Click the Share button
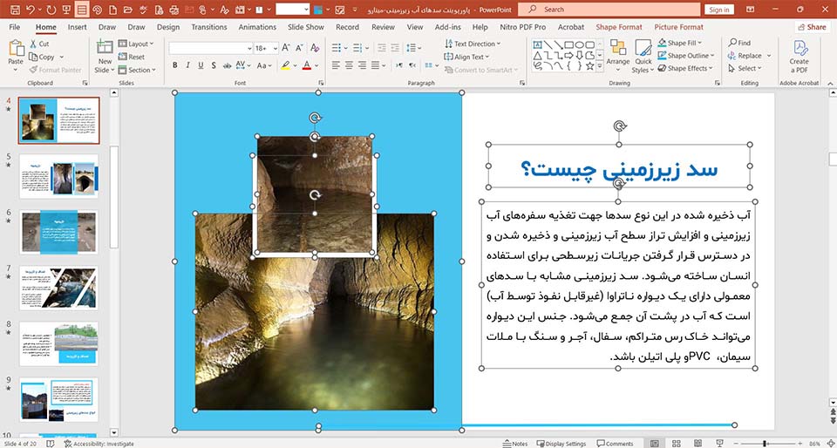Viewport: 837px width, 448px height. pyautogui.click(x=812, y=27)
